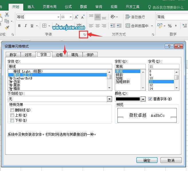This screenshot has width=188, height=171.
Task: Click the Copy icon in clipboard group
Action: [x=7, y=21]
